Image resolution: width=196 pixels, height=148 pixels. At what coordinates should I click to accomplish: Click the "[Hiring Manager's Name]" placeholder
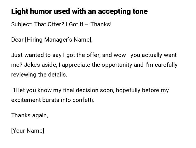click(59, 40)
